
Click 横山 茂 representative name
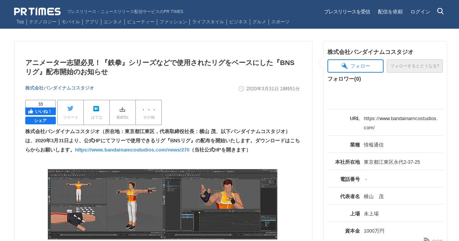(x=374, y=197)
